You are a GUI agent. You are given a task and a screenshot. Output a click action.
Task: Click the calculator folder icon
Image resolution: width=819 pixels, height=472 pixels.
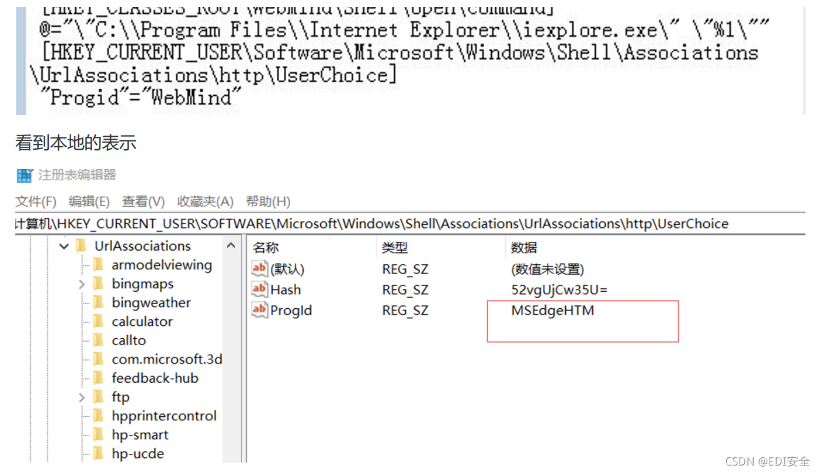99,321
